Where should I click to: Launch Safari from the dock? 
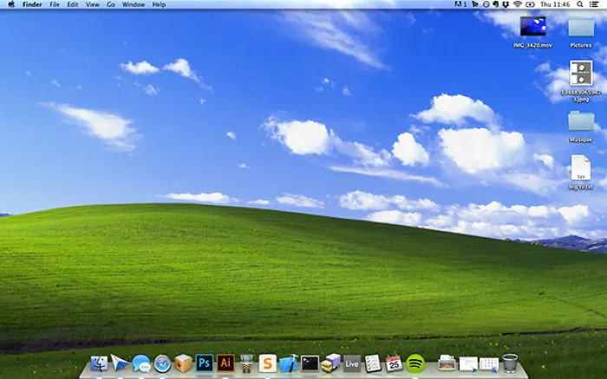pyautogui.click(x=162, y=363)
